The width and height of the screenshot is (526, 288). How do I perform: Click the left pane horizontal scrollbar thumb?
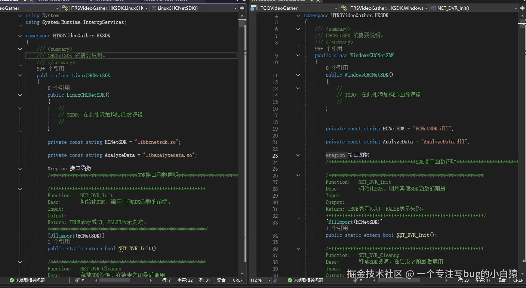pos(114,280)
